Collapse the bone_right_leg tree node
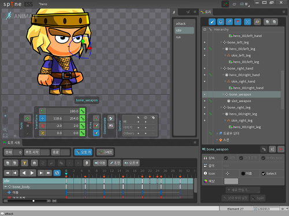This screenshot has height=216, width=289. coord(221,107)
